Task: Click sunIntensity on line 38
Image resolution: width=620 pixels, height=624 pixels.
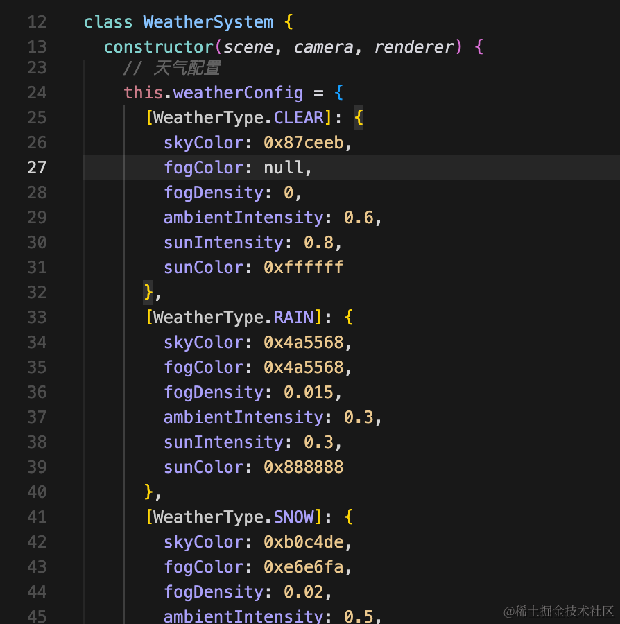Action: coord(223,442)
